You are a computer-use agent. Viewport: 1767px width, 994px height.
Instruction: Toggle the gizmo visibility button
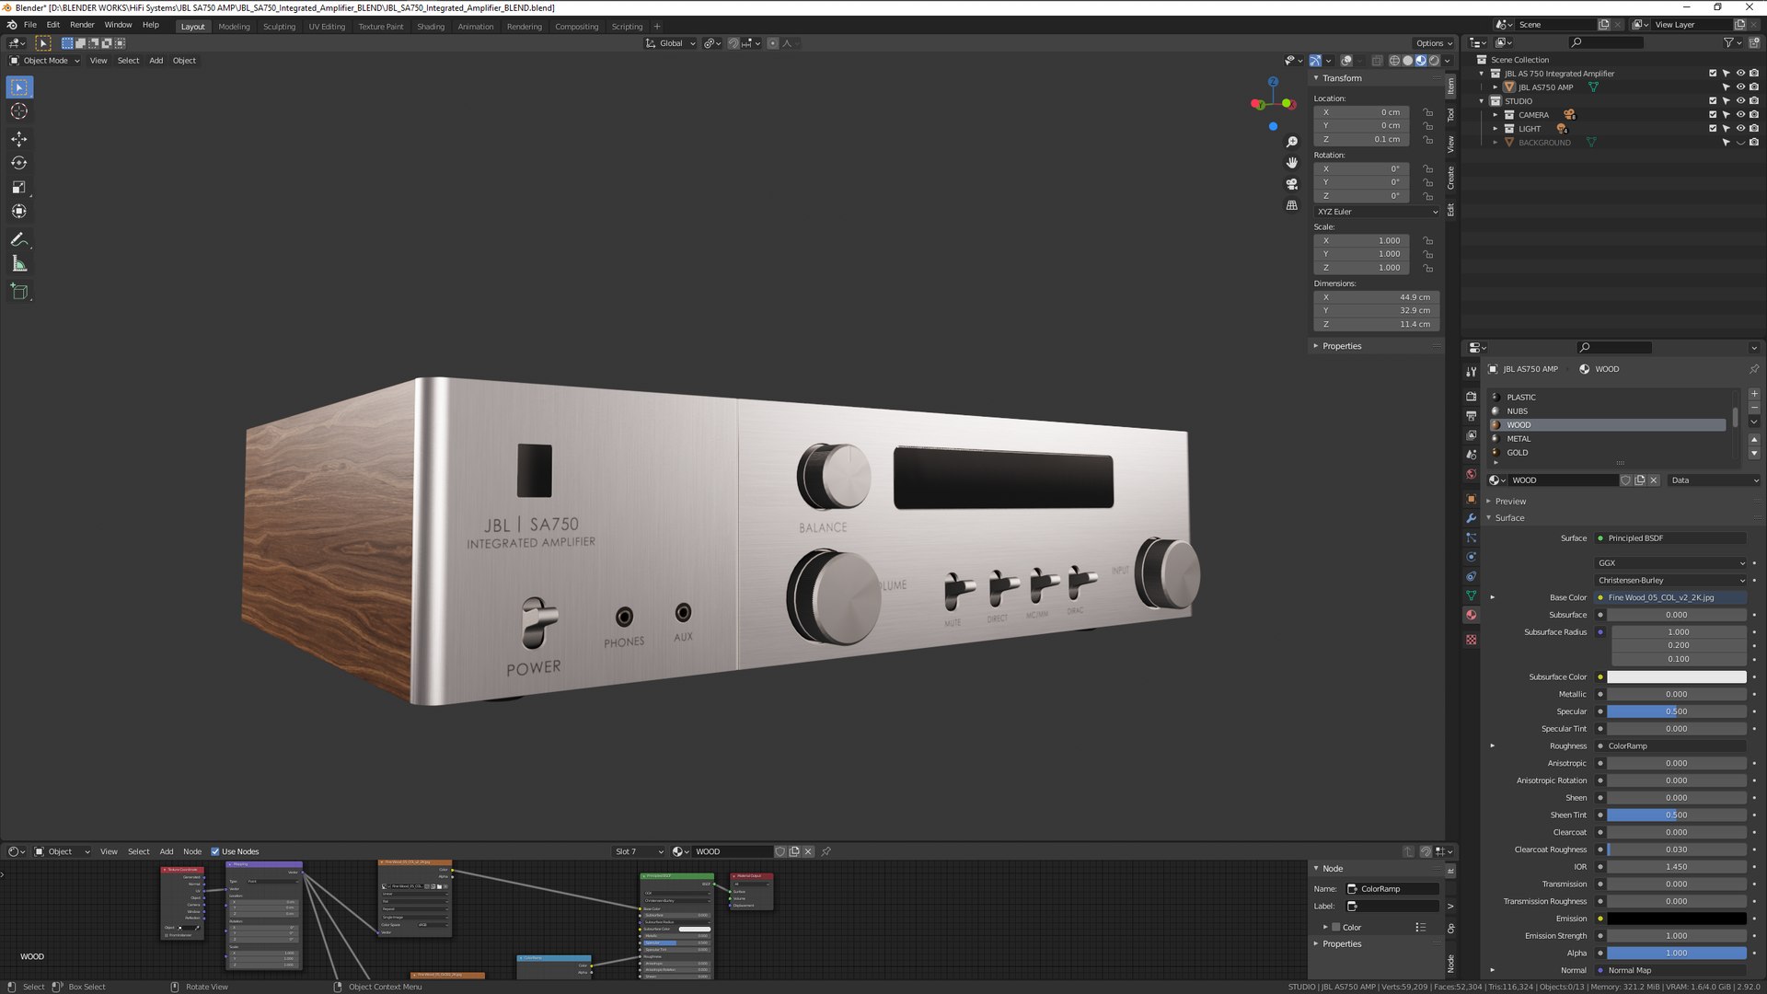pos(1315,61)
